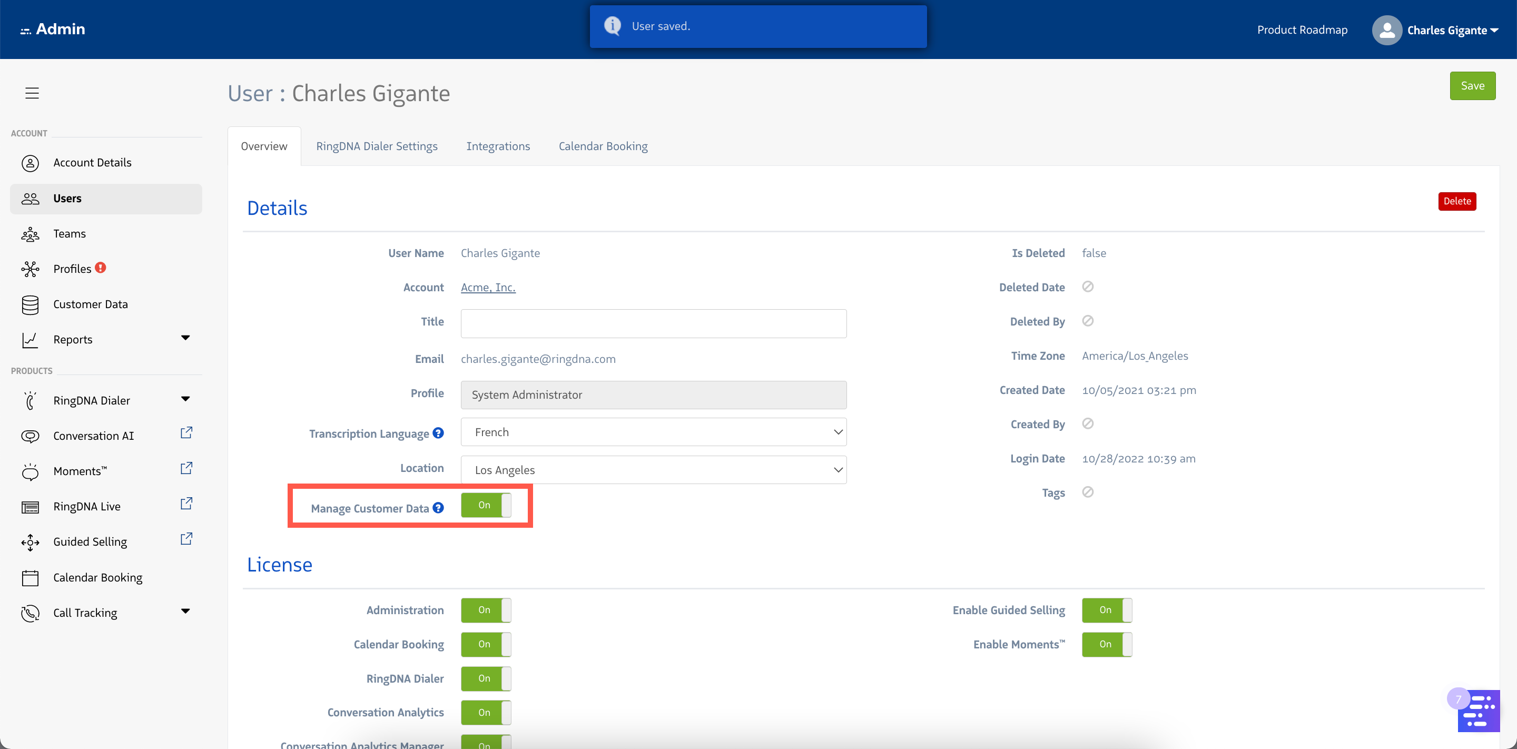The width and height of the screenshot is (1517, 749).
Task: Click the Title input field
Action: pyautogui.click(x=654, y=323)
